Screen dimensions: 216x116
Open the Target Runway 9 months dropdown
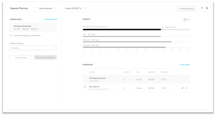point(33,48)
